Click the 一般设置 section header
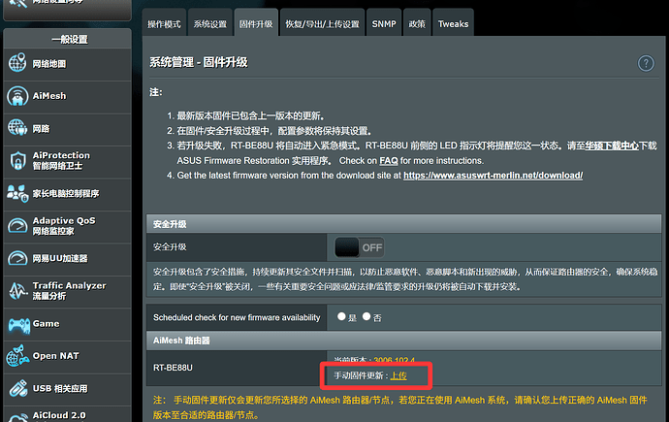The width and height of the screenshot is (669, 422). (x=68, y=39)
